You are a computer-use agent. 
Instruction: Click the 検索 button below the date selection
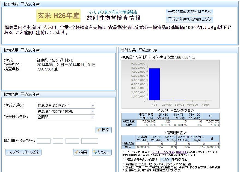104,130
